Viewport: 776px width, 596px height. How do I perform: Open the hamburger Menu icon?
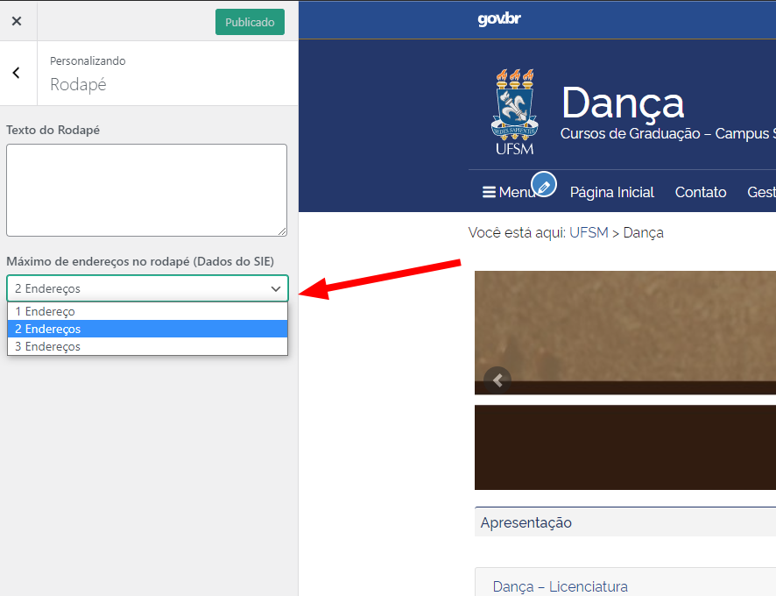[490, 192]
